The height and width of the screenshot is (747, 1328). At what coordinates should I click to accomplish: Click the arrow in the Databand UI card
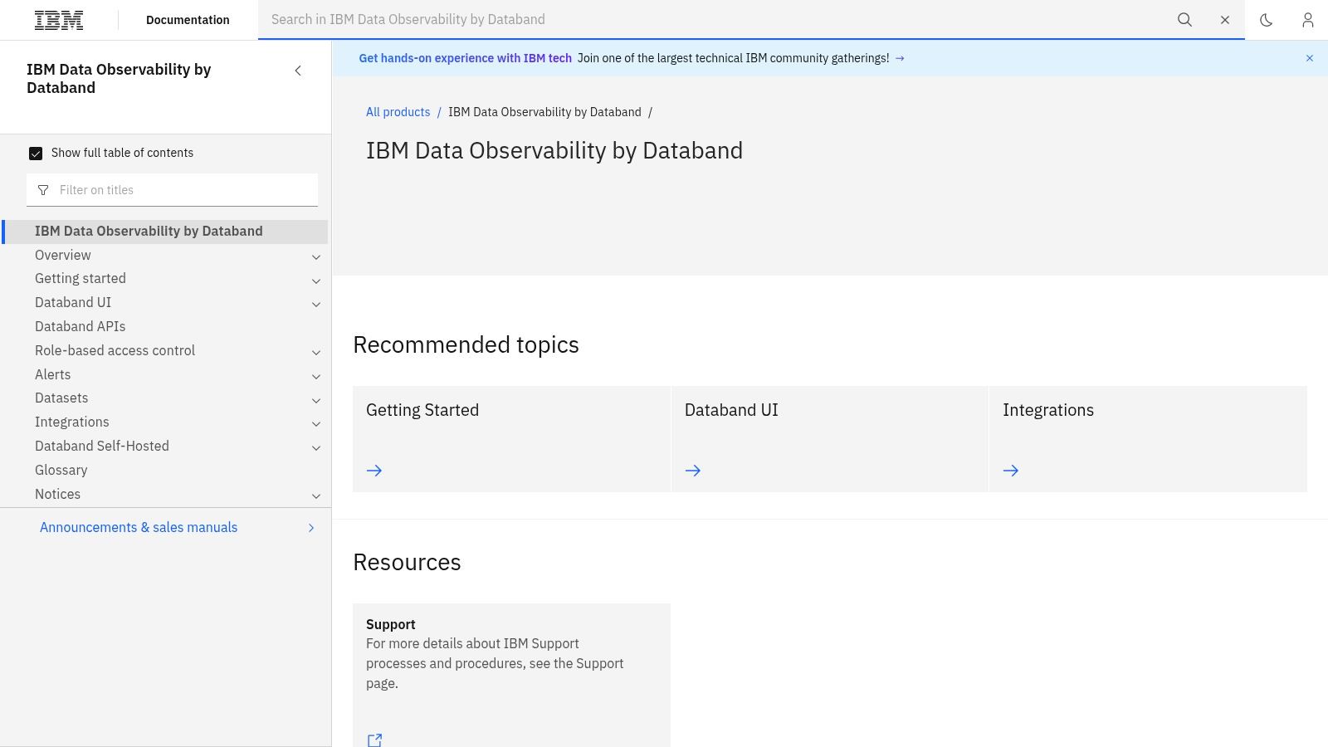pos(693,471)
